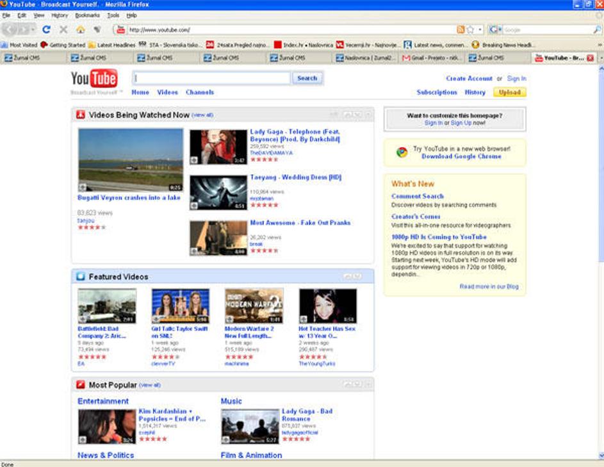Open the Bookmarks menu

click(x=87, y=15)
